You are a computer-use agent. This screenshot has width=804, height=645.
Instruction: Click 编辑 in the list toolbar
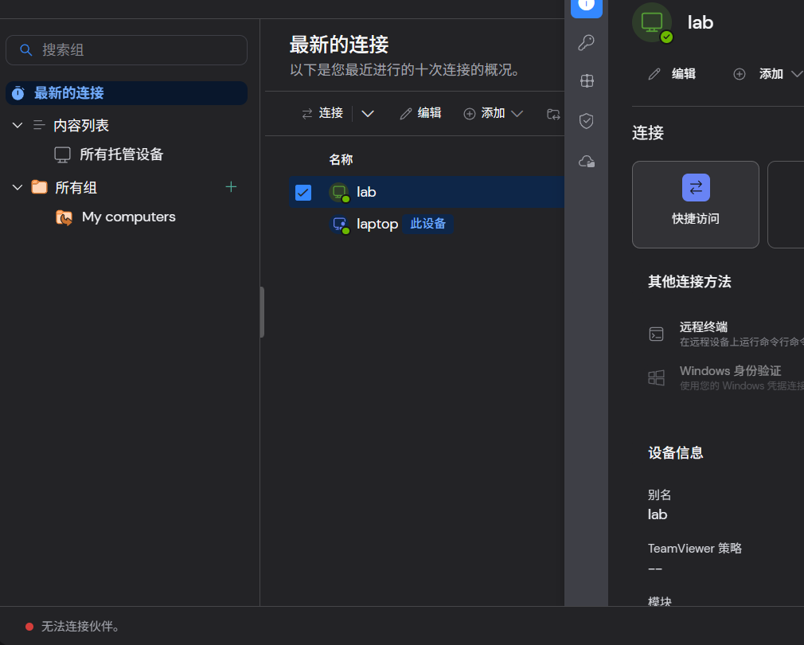420,113
